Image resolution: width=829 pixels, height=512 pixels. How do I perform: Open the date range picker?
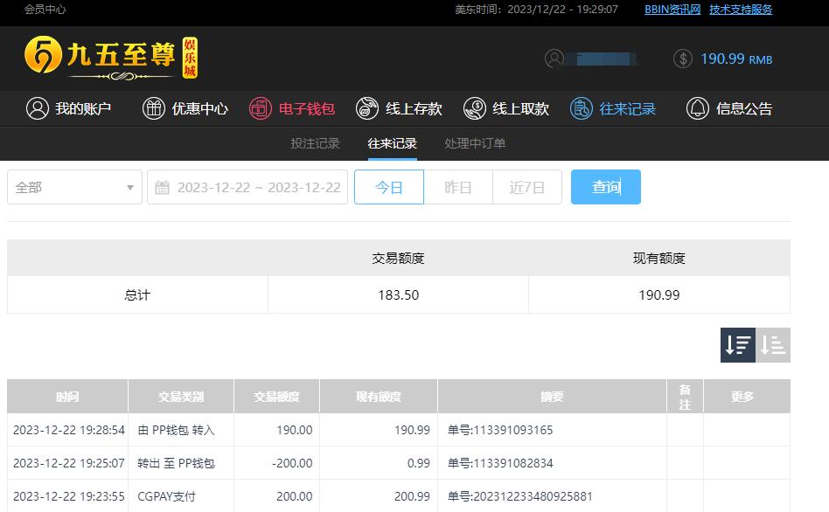tap(247, 187)
